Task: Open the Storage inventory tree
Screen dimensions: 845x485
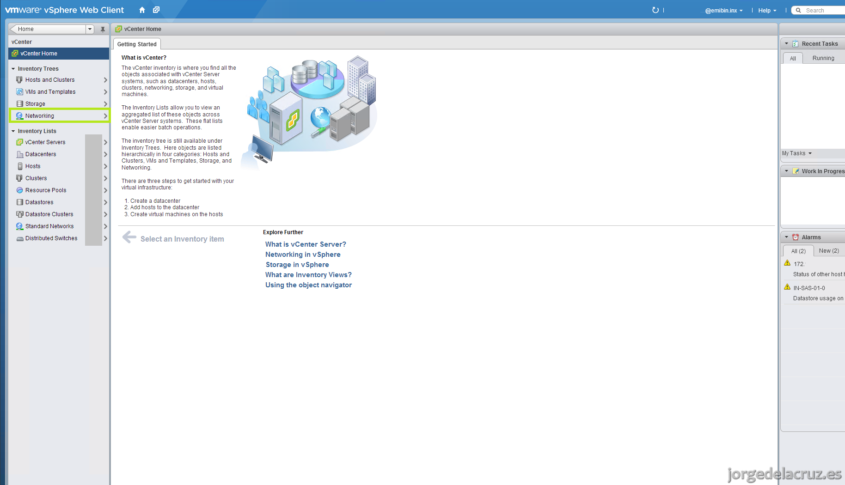Action: point(59,104)
